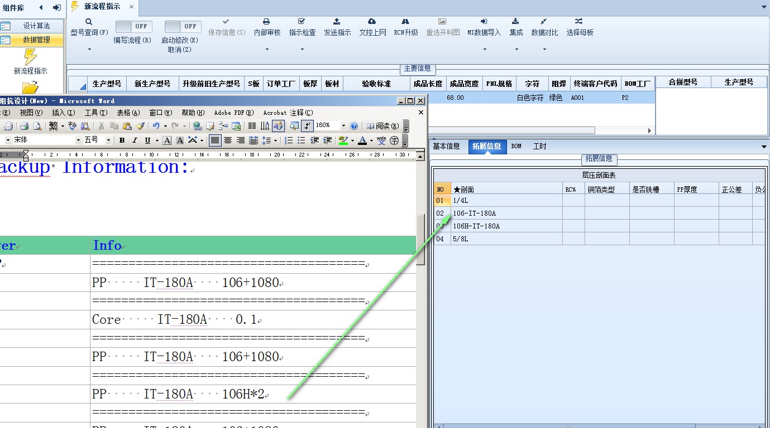
Task: Open Word 插入 menu
Action: (x=63, y=113)
